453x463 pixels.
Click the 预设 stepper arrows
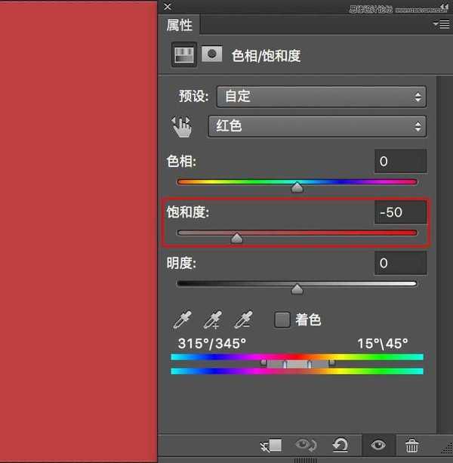(x=418, y=97)
